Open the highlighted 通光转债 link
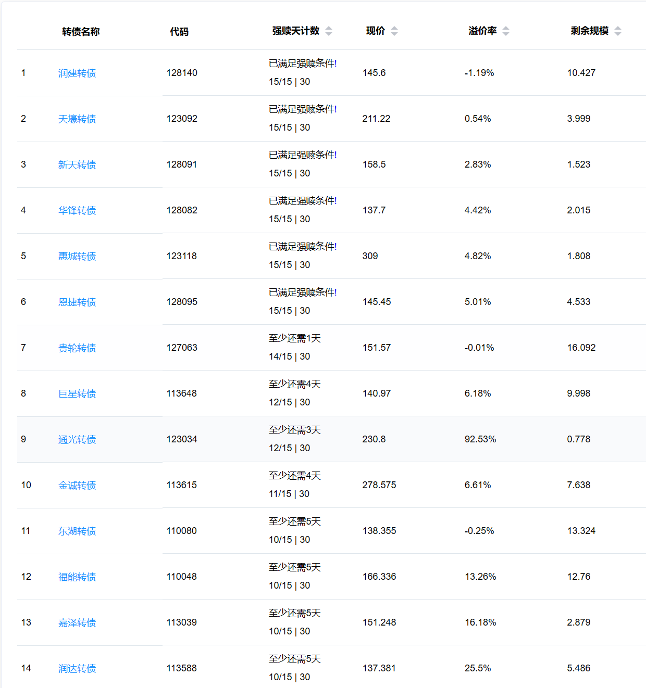The width and height of the screenshot is (646, 688). (x=77, y=440)
